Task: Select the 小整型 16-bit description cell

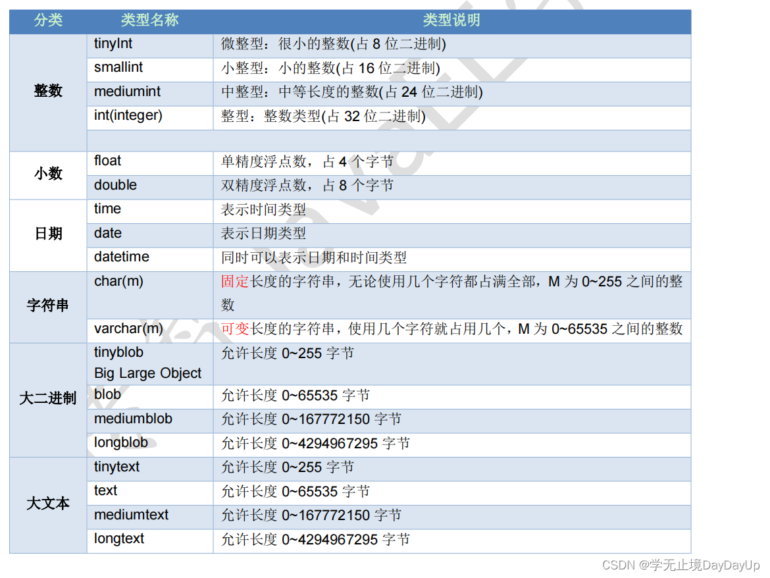Action: 451,70
